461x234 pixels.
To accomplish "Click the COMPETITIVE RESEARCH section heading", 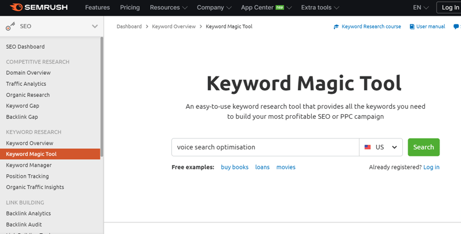I will coord(38,62).
